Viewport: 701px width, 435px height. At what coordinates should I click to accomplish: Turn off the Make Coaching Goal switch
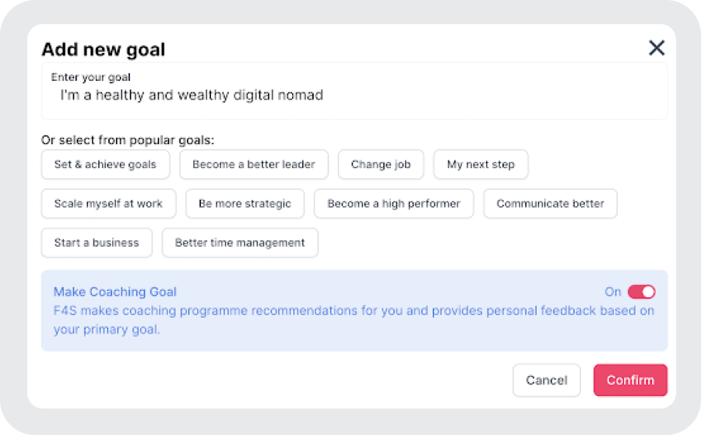[x=642, y=292]
